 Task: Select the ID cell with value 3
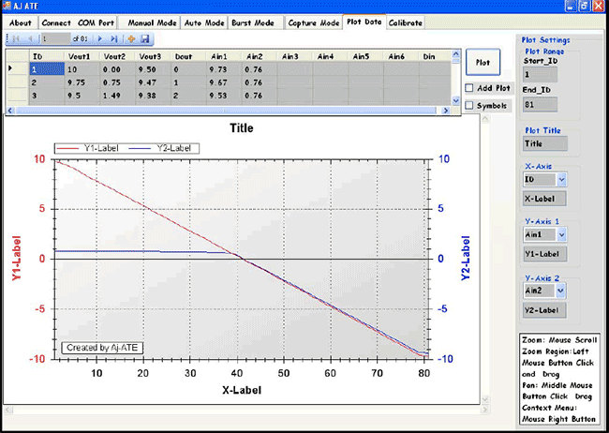pyautogui.click(x=47, y=96)
